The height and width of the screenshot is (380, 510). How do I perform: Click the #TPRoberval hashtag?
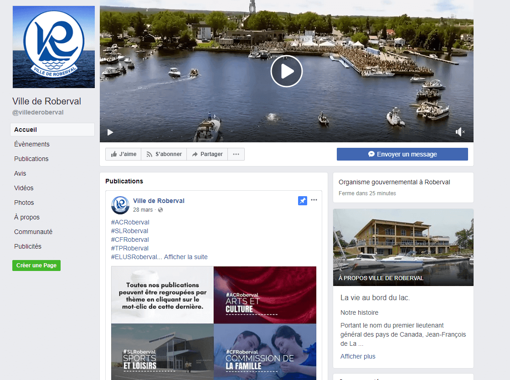(130, 248)
